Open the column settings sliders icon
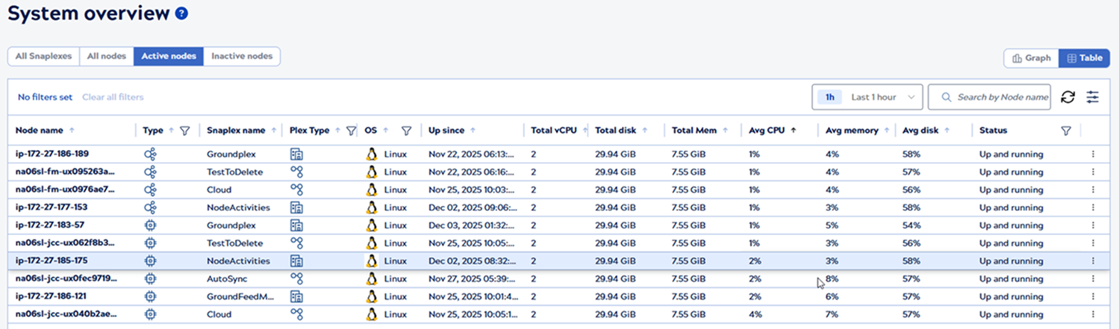This screenshot has width=1119, height=329. (x=1093, y=97)
